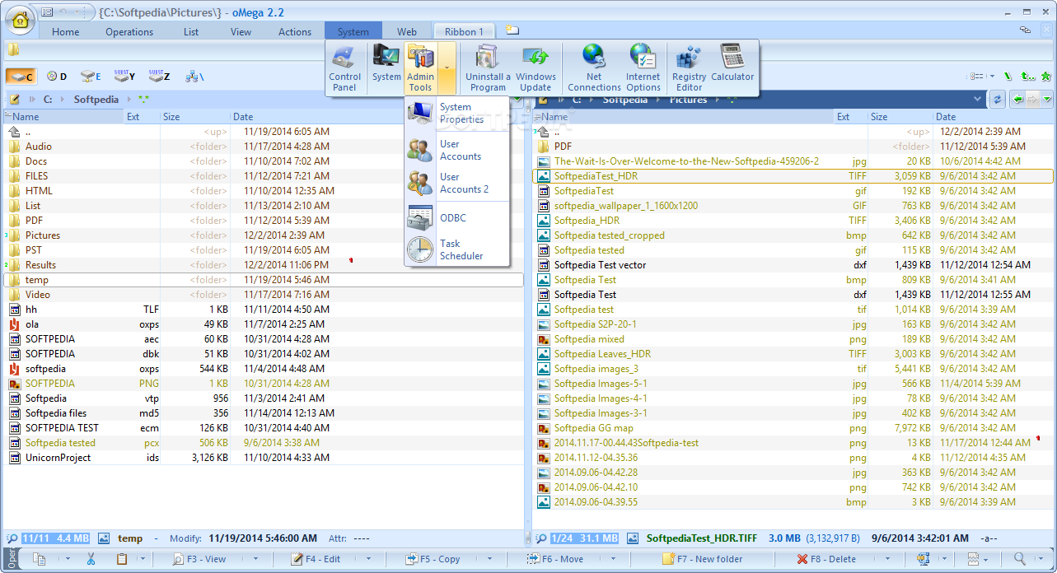This screenshot has width=1057, height=573.
Task: Open the Calculator
Action: [x=732, y=64]
